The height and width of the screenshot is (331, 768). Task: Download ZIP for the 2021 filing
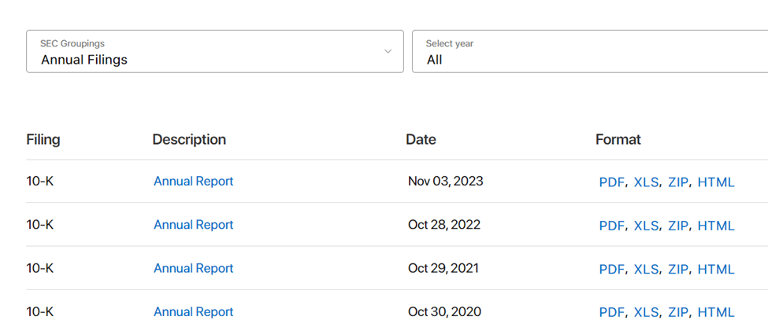click(x=677, y=269)
